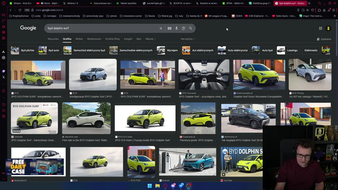Open the Google account avatar menu
The height and width of the screenshot is (190, 338).
(x=328, y=28)
